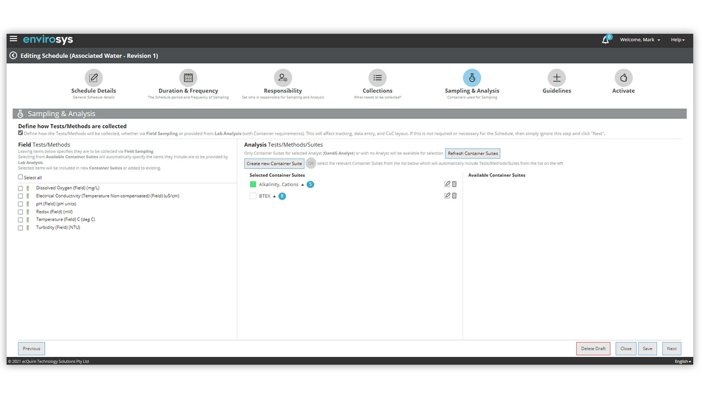Check the Select all field tests checkbox
This screenshot has width=702, height=395.
click(x=21, y=177)
